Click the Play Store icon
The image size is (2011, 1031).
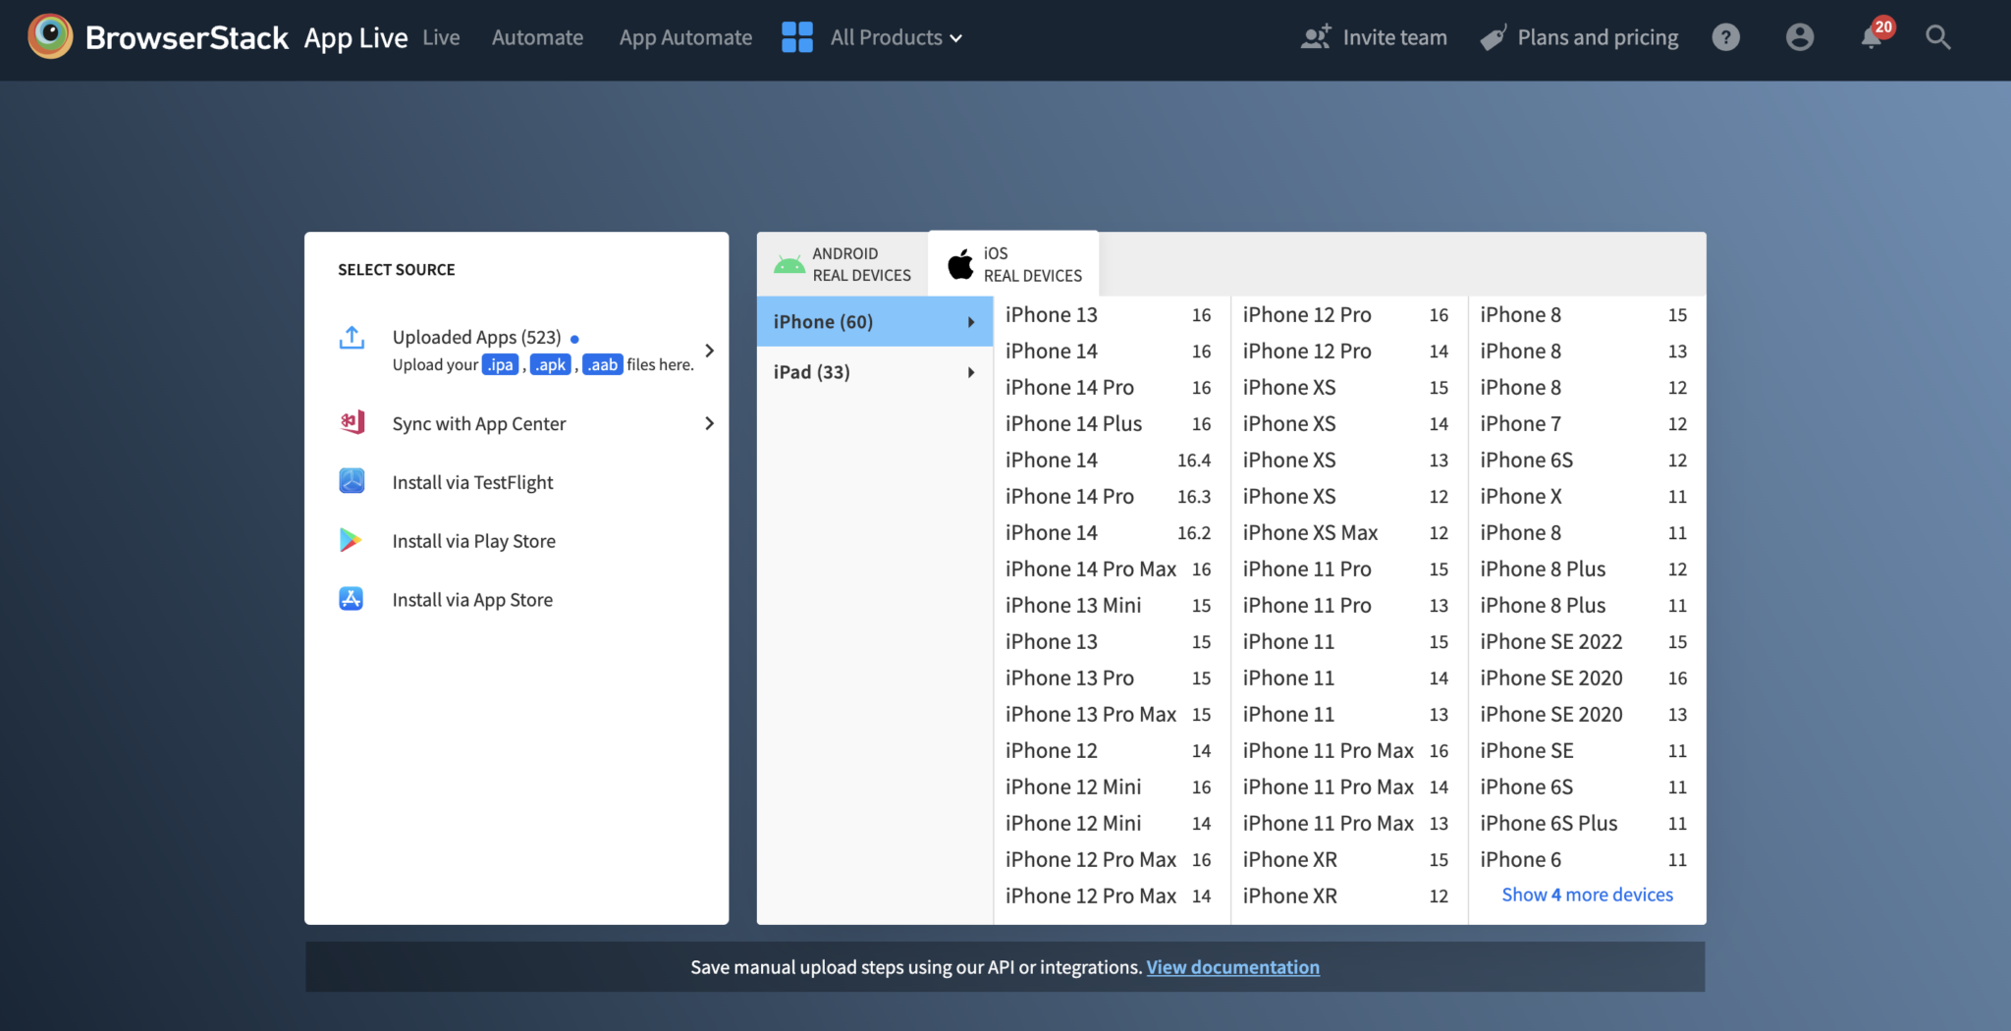point(351,541)
